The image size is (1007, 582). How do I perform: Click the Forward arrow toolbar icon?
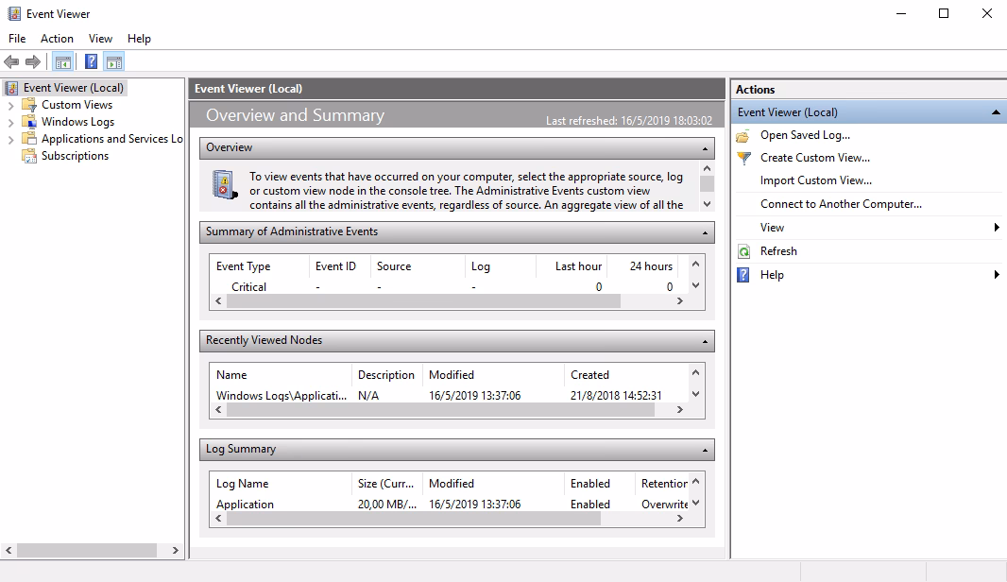pos(33,61)
